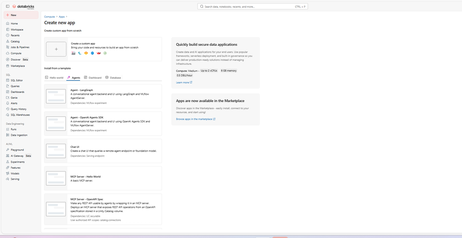Select the Chat UI template
Screen dimensions: 462x238
(x=103, y=151)
